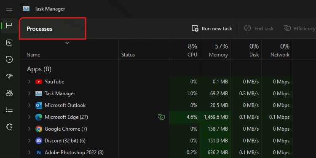Click the YouTube app icon

coord(38,82)
